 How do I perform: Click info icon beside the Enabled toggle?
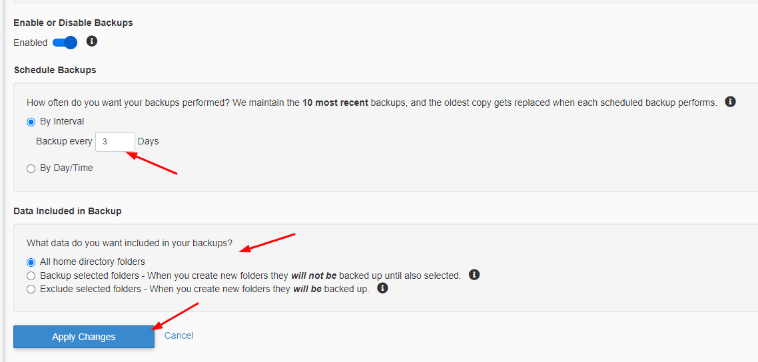(x=92, y=41)
